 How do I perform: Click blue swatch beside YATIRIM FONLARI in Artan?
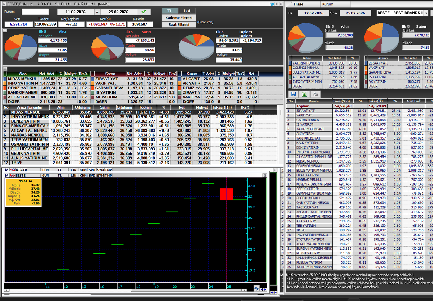pos(290,63)
